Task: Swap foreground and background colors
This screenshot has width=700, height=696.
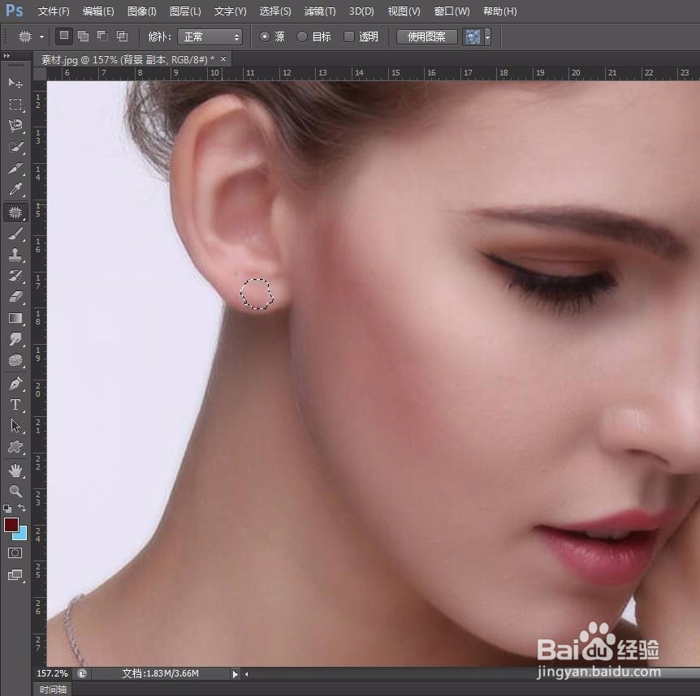Action: [x=22, y=508]
